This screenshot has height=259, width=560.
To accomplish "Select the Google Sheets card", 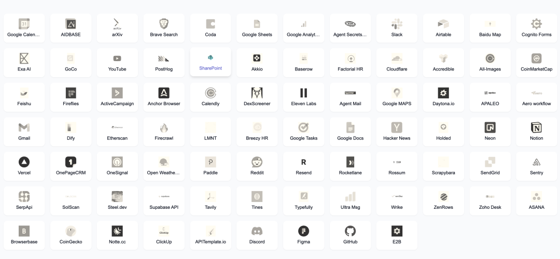I will pos(257,28).
